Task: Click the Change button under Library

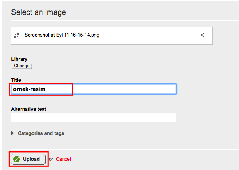Action: pos(22,66)
